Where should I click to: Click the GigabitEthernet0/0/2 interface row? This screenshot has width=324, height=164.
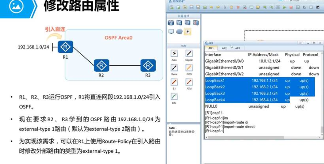point(262,74)
